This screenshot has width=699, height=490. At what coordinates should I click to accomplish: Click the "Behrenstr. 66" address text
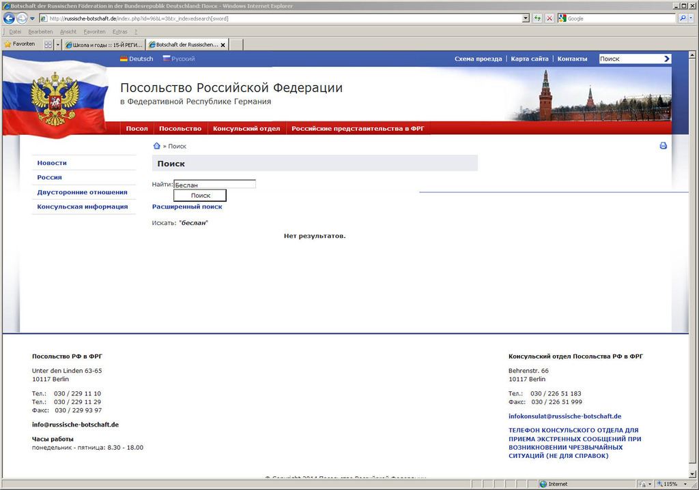529,371
